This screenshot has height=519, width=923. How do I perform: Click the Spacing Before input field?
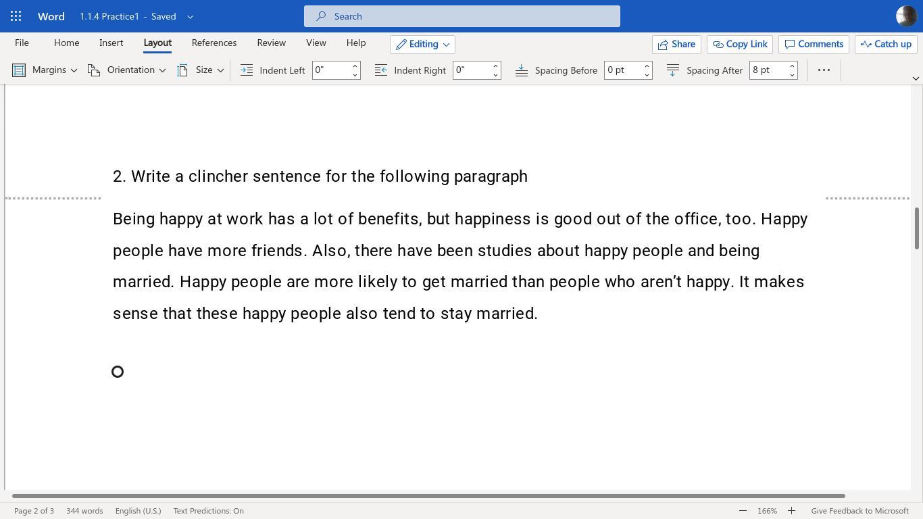pos(623,70)
